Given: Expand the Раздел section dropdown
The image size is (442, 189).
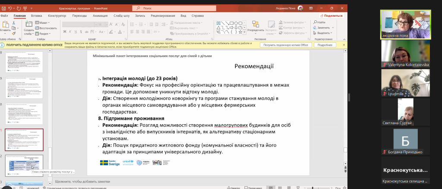Looking at the screenshot, I should point(44,33).
